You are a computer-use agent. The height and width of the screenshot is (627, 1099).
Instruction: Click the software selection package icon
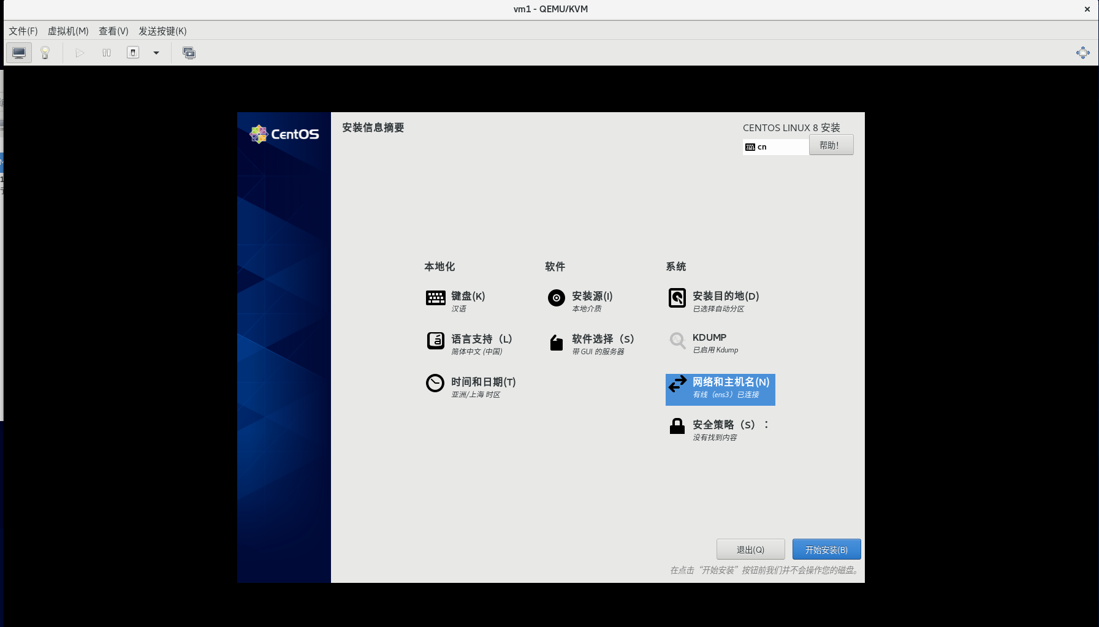click(557, 343)
